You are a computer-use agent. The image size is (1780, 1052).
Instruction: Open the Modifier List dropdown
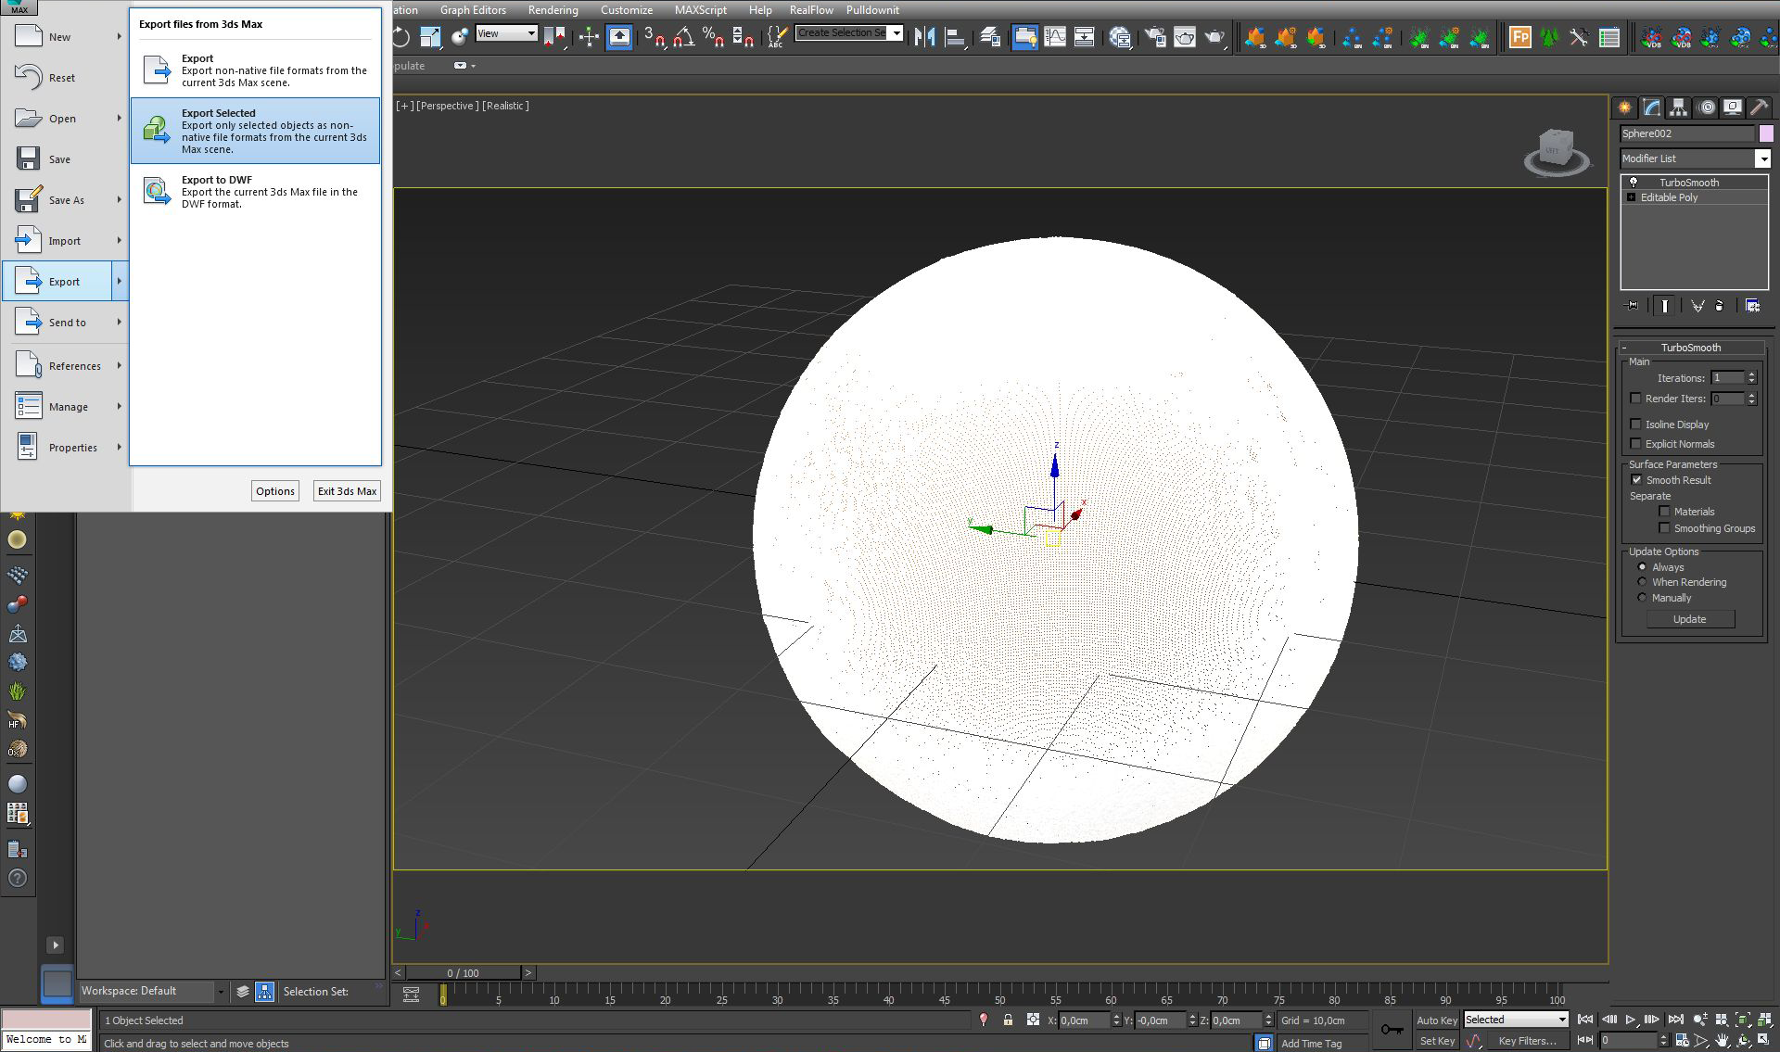point(1695,158)
